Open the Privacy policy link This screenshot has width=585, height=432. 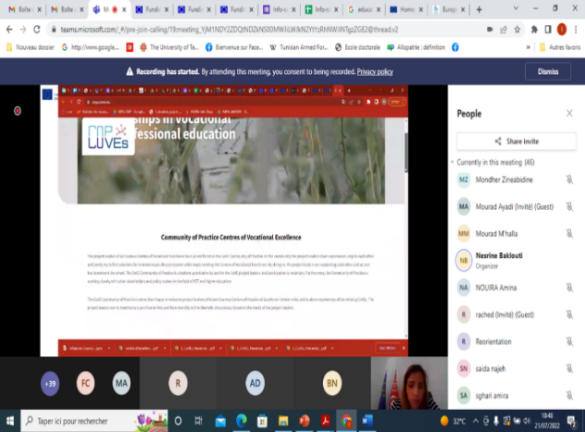(375, 71)
